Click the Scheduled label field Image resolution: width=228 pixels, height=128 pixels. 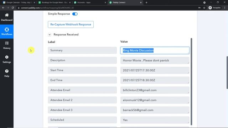pos(82,120)
